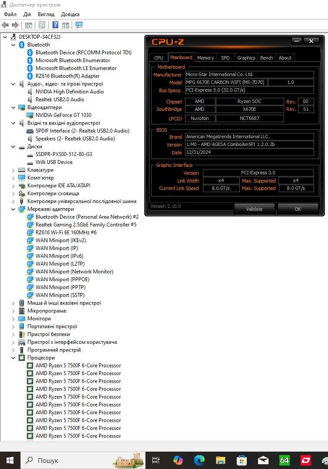The width and height of the screenshot is (328, 469).
Task: Click the Монітори category icon
Action: (x=22, y=319)
